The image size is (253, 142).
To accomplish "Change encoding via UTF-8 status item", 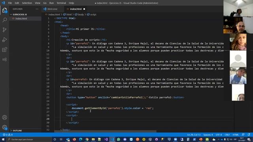I will pyautogui.click(x=219, y=135).
